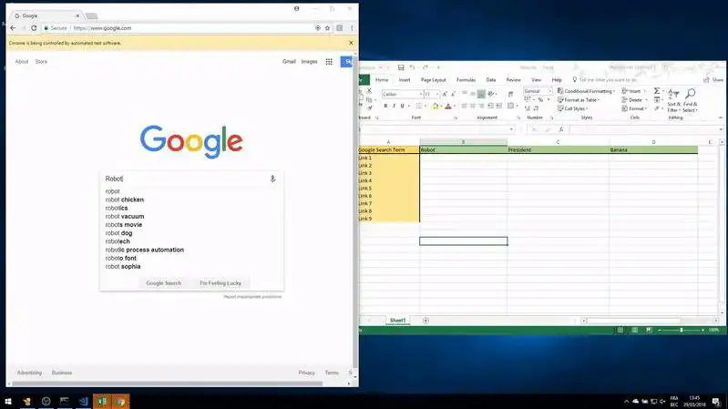Open Find & Select magnifier
728x409 pixels.
pyautogui.click(x=691, y=100)
